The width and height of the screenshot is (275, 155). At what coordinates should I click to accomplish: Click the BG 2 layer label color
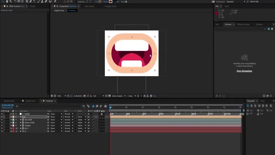click(x=13, y=131)
